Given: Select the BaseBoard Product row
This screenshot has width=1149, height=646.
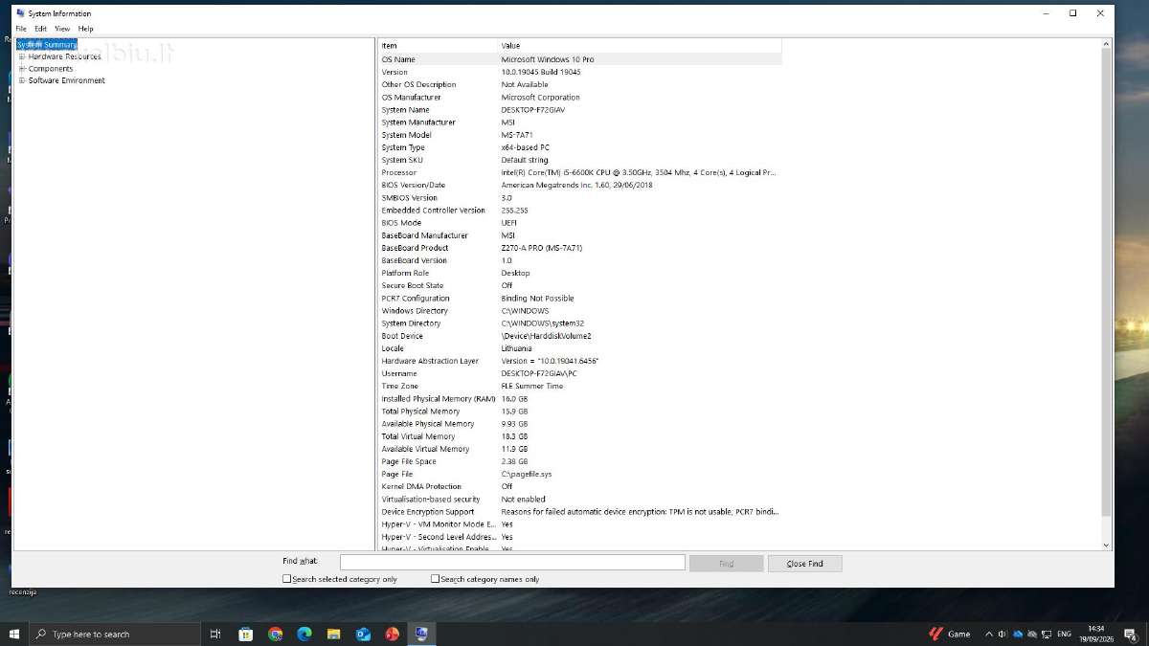Looking at the screenshot, I should 580,248.
